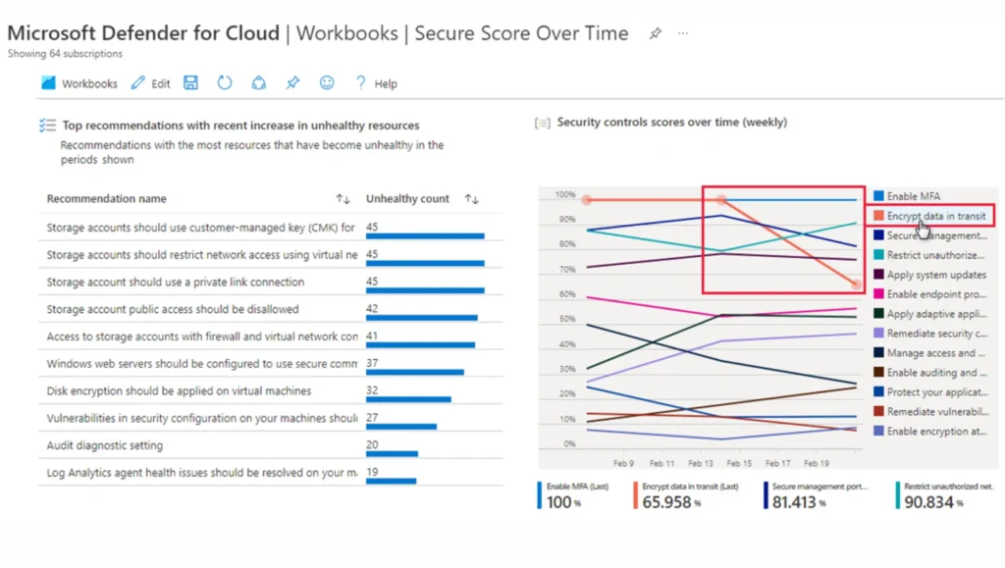Click the Showing 64 subscriptions text
Screen dimensions: 1005x568
click(x=65, y=54)
